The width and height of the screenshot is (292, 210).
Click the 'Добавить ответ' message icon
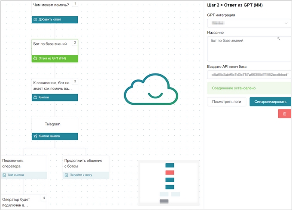[x=35, y=20]
